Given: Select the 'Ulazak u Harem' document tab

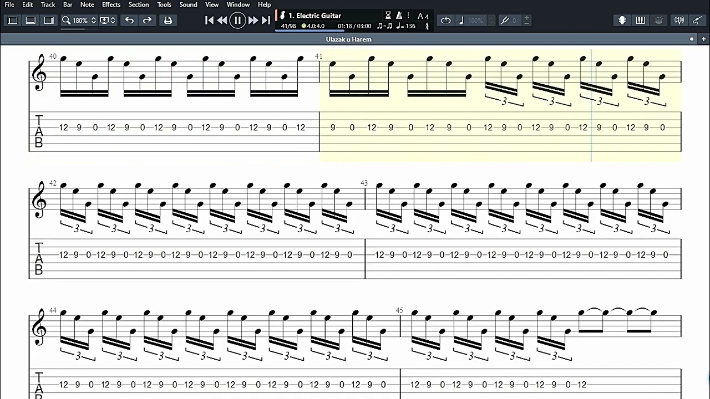Looking at the screenshot, I should pyautogui.click(x=349, y=39).
